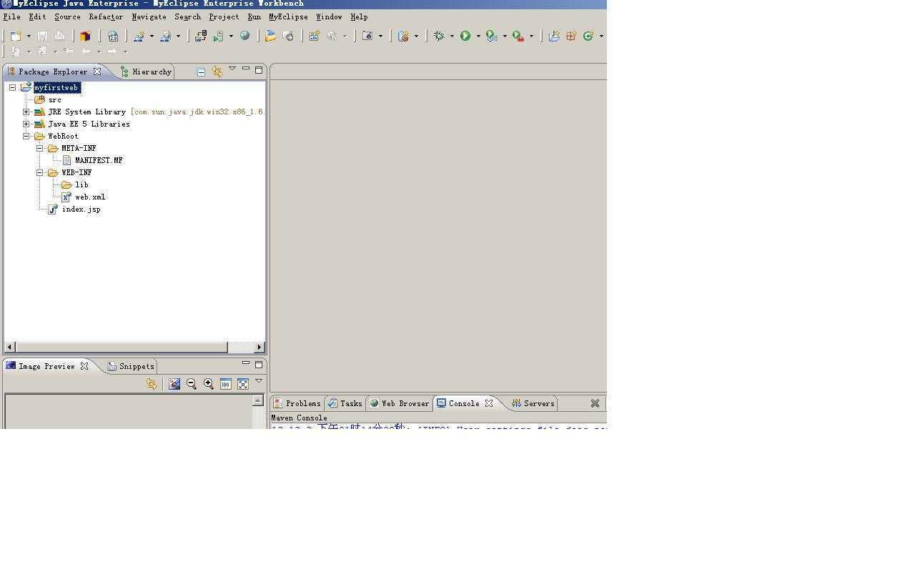Click the colored package cube icon in toolbar

click(x=85, y=36)
